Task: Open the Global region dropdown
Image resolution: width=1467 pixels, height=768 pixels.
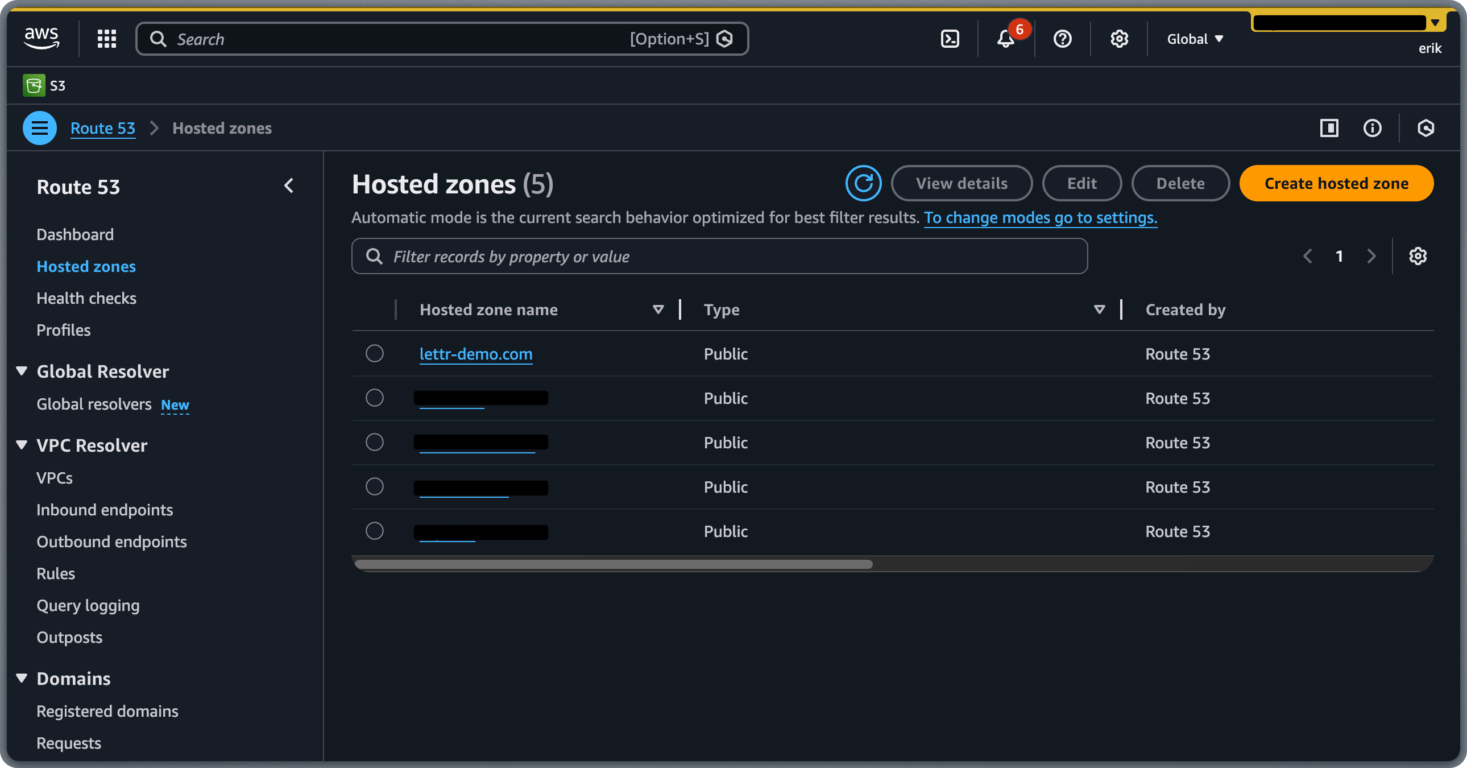Action: (x=1194, y=38)
